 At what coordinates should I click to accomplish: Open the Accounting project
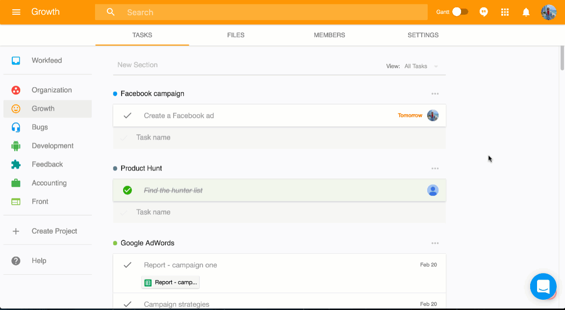(48, 183)
